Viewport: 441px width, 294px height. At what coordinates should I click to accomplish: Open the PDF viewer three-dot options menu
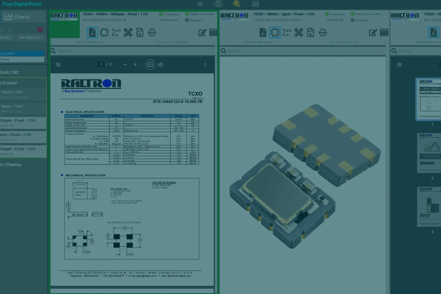coord(205,64)
